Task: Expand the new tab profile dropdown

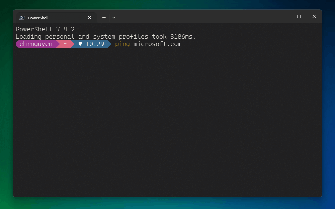Action: (x=114, y=18)
